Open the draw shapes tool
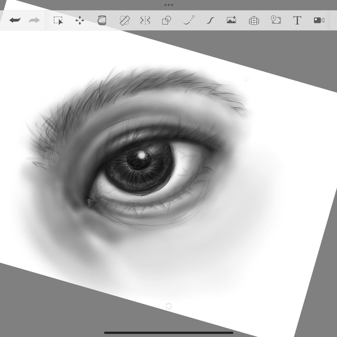 point(167,21)
